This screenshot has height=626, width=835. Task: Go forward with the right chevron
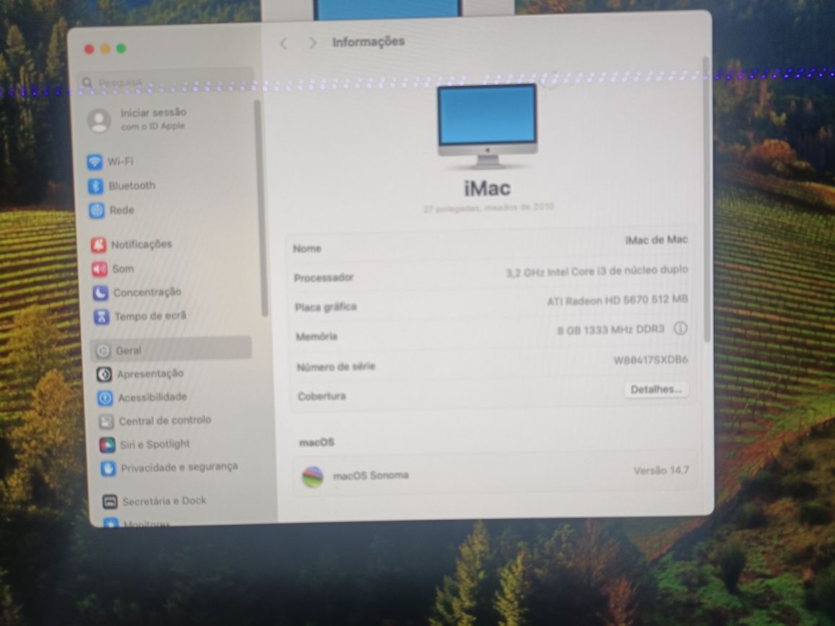point(313,43)
